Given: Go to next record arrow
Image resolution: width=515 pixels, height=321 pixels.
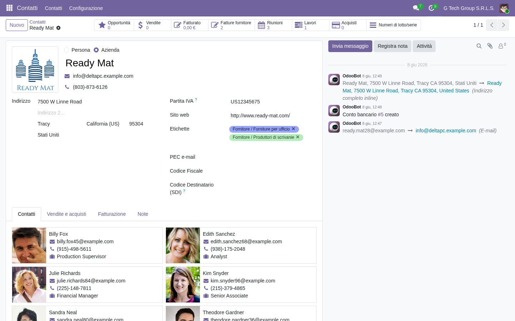Looking at the screenshot, I should tap(504, 25).
